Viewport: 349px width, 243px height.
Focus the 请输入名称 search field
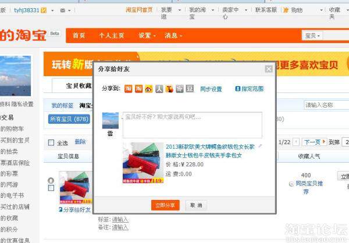click(x=326, y=105)
